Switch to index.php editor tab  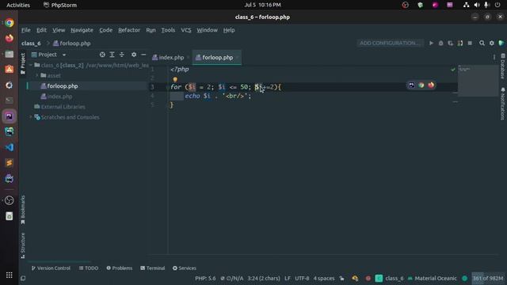coord(171,58)
